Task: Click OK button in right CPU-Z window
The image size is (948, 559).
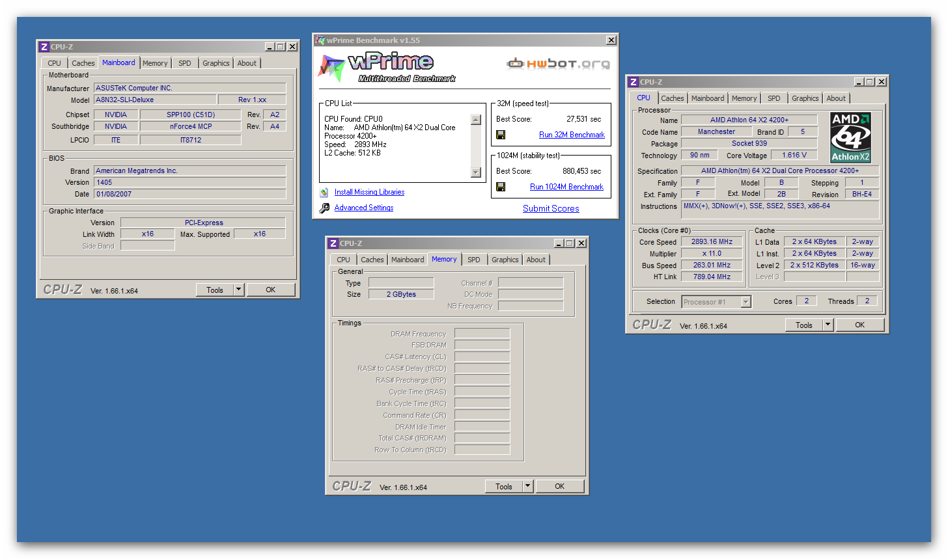Action: point(860,325)
